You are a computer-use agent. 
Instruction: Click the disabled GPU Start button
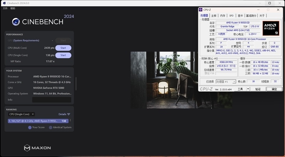coord(63,40)
